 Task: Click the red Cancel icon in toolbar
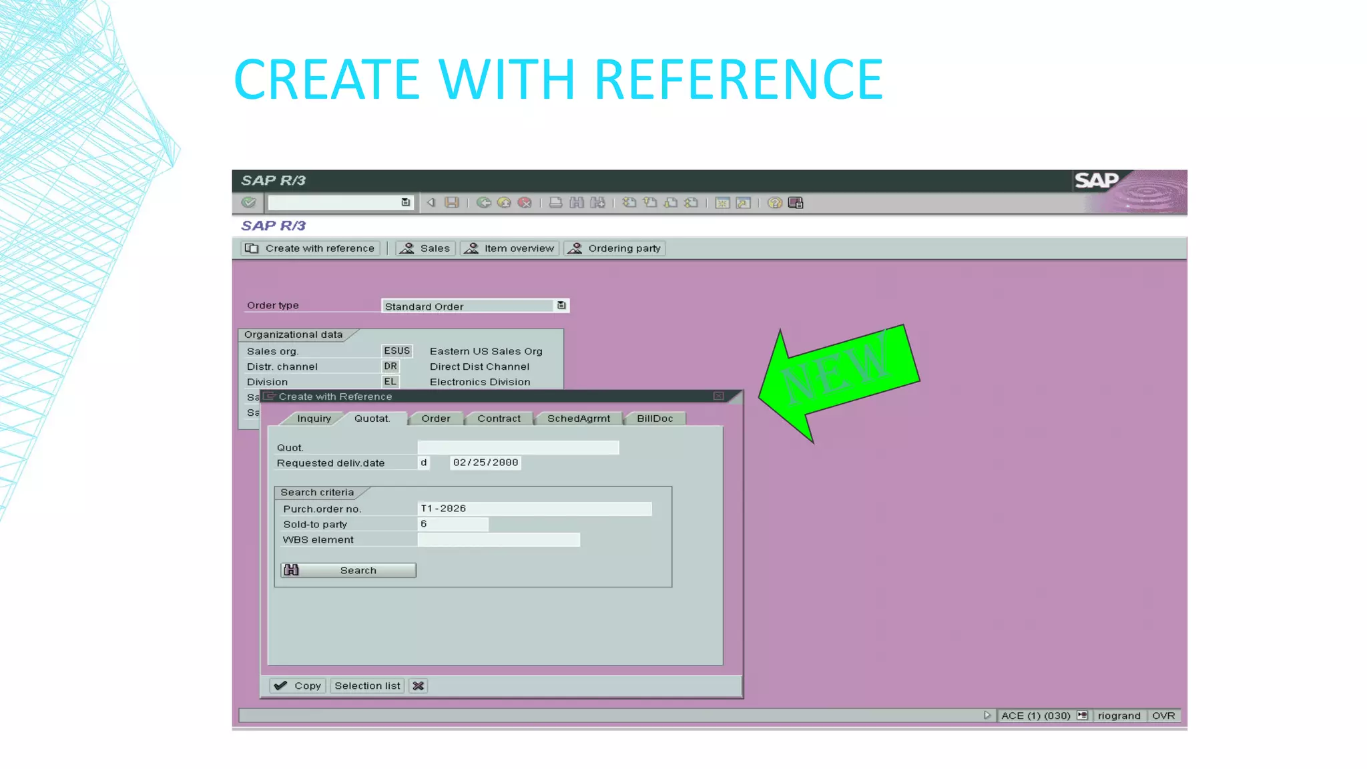click(x=525, y=202)
